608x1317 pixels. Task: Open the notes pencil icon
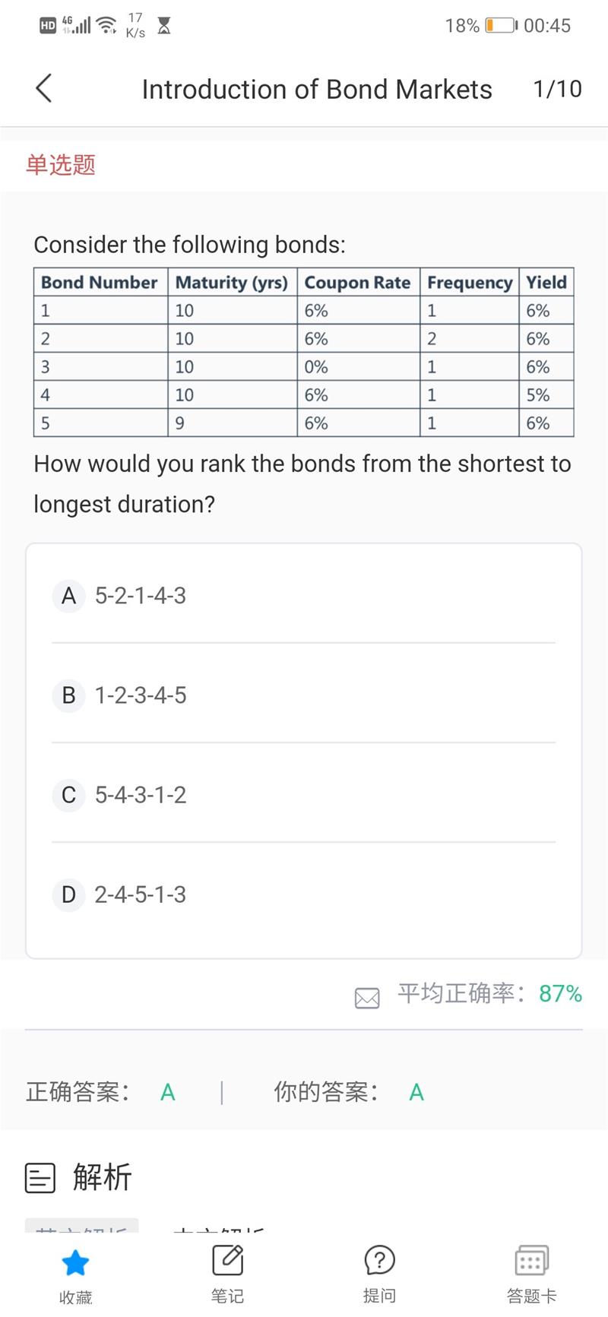[227, 1261]
